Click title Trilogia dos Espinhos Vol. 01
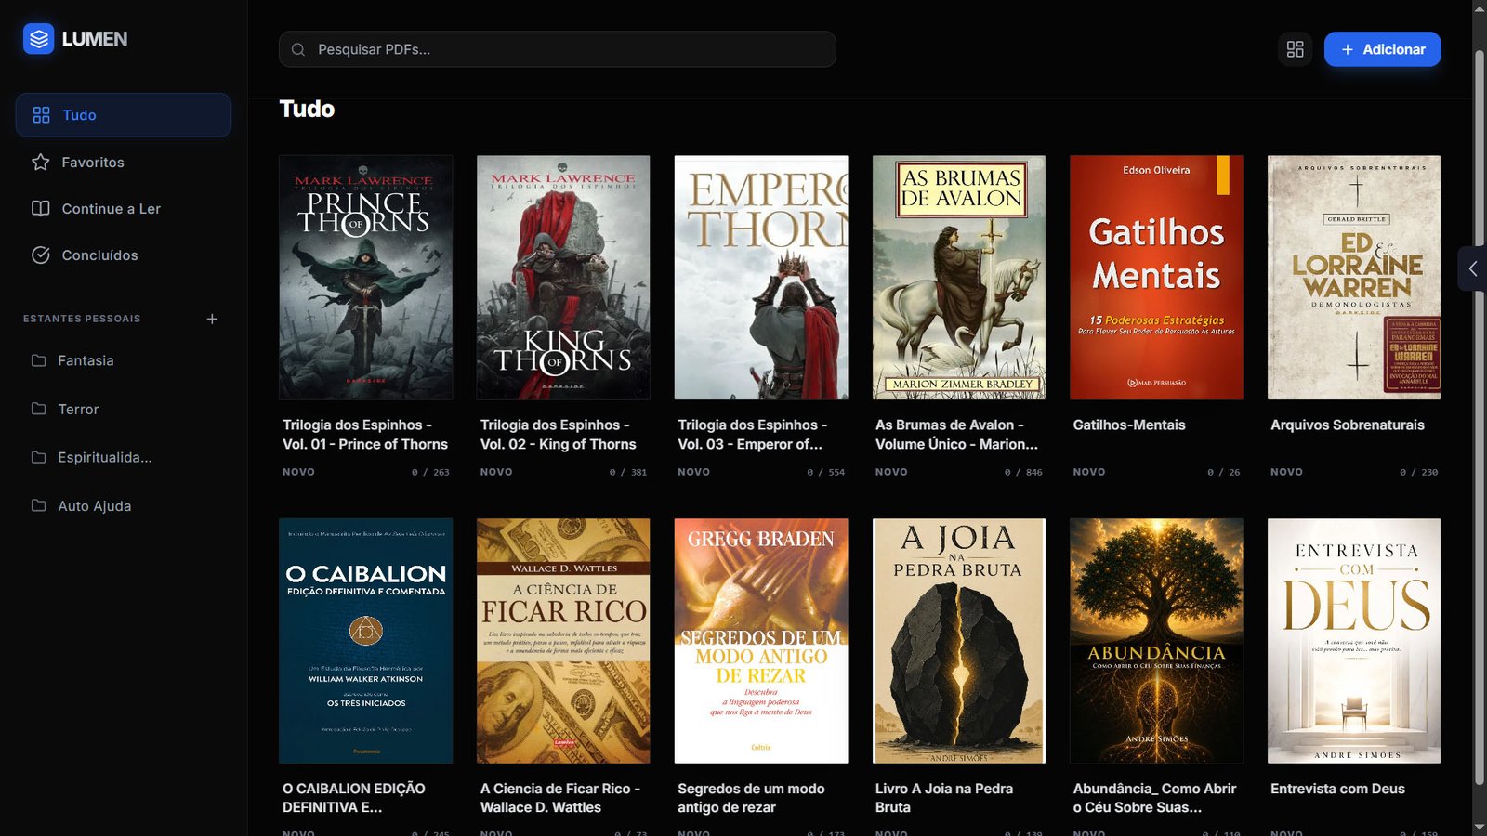 point(365,435)
